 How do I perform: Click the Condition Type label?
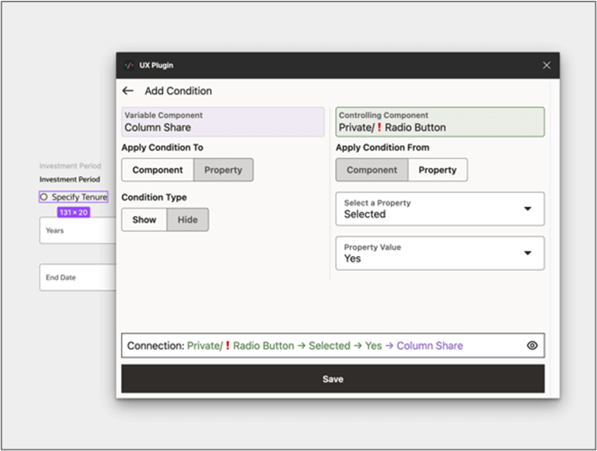point(154,197)
